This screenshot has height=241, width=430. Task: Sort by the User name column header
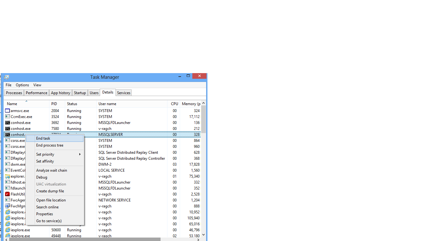pos(132,104)
